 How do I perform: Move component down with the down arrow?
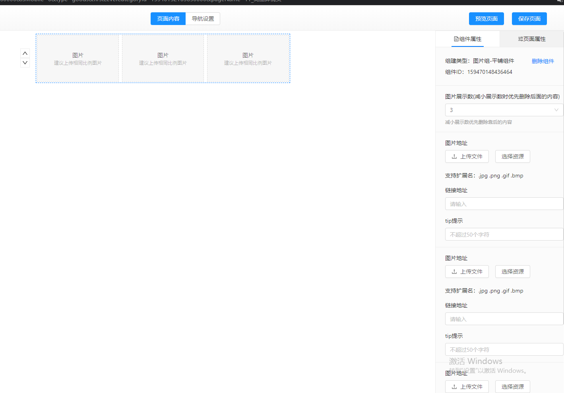(25, 63)
